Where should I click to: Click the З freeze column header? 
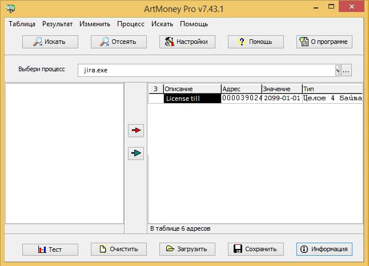(156, 89)
